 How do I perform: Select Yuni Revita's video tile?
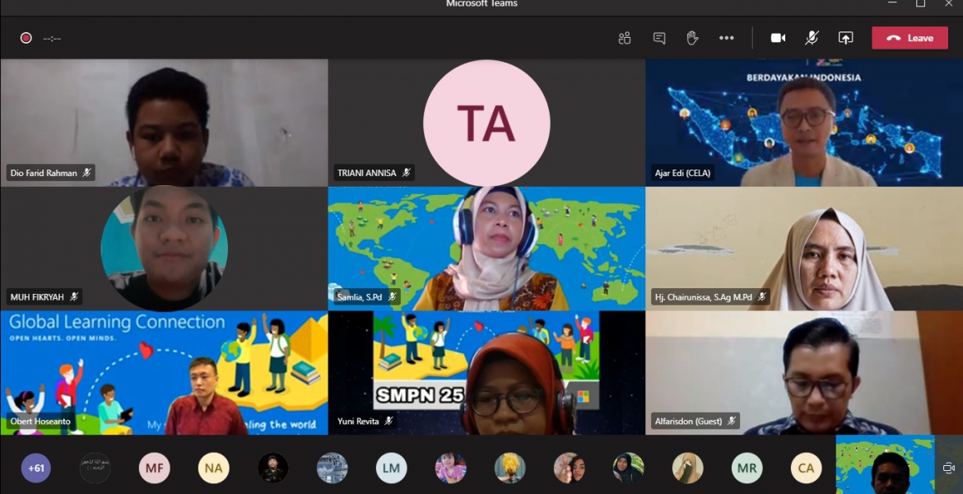tap(486, 373)
